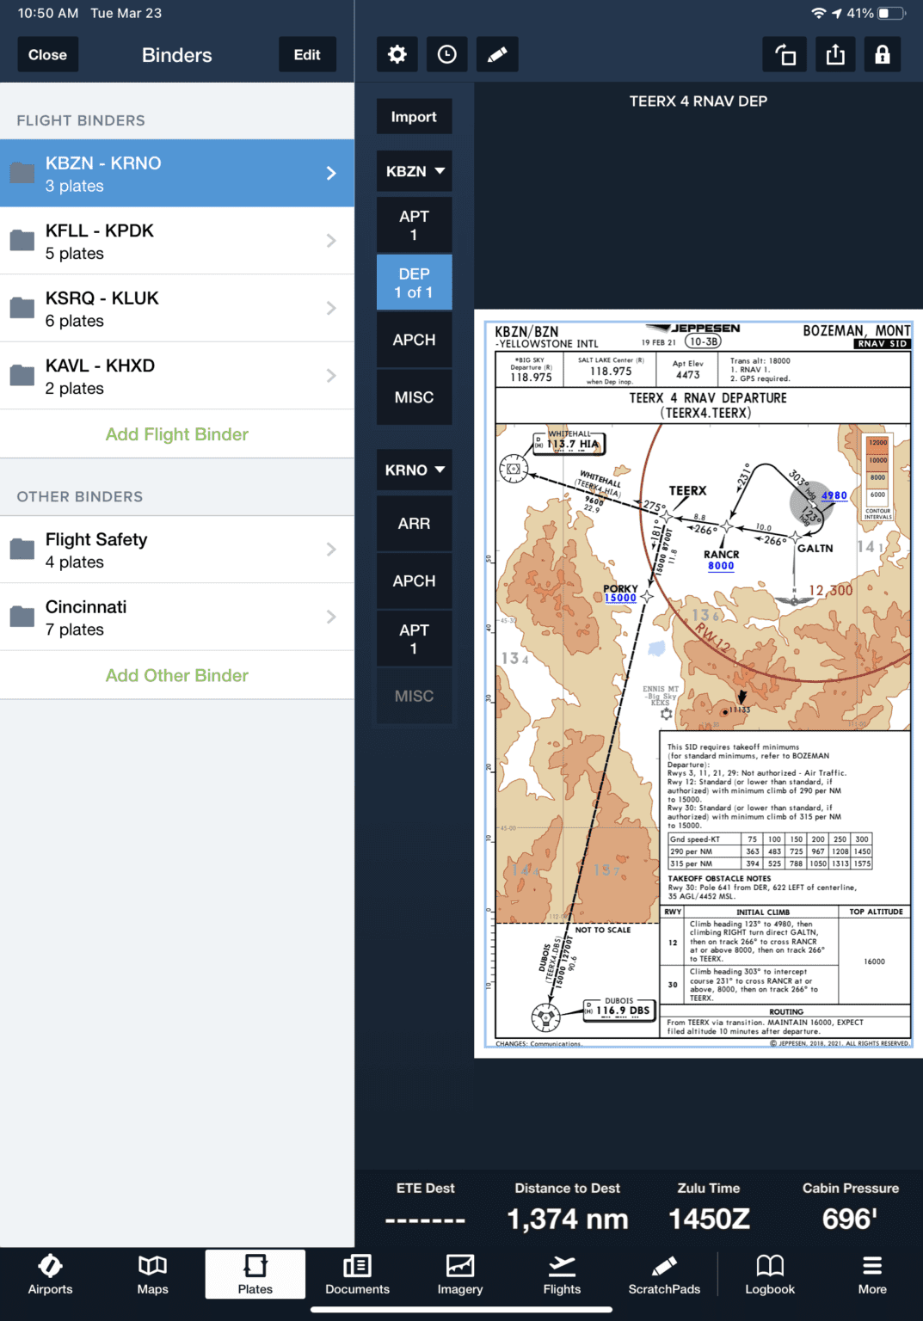Expand the KBZN airport dropdown
The image size is (923, 1321).
414,171
